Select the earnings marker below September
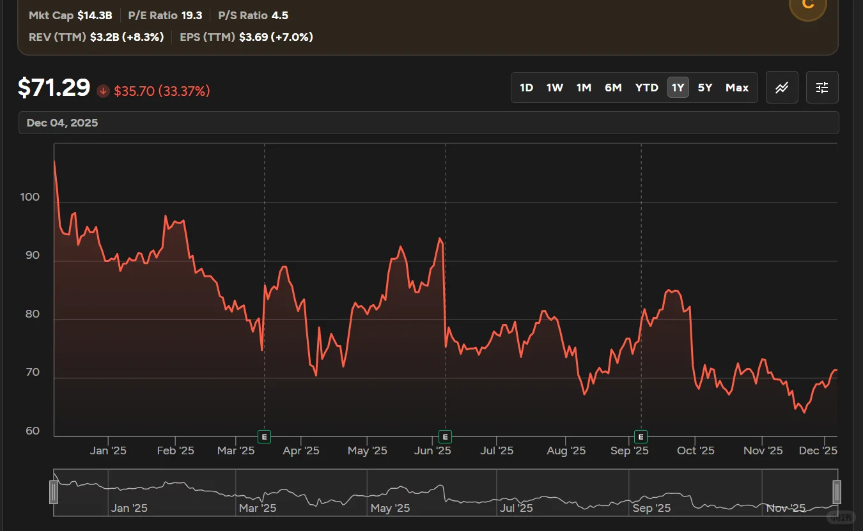This screenshot has width=863, height=531. coord(640,436)
